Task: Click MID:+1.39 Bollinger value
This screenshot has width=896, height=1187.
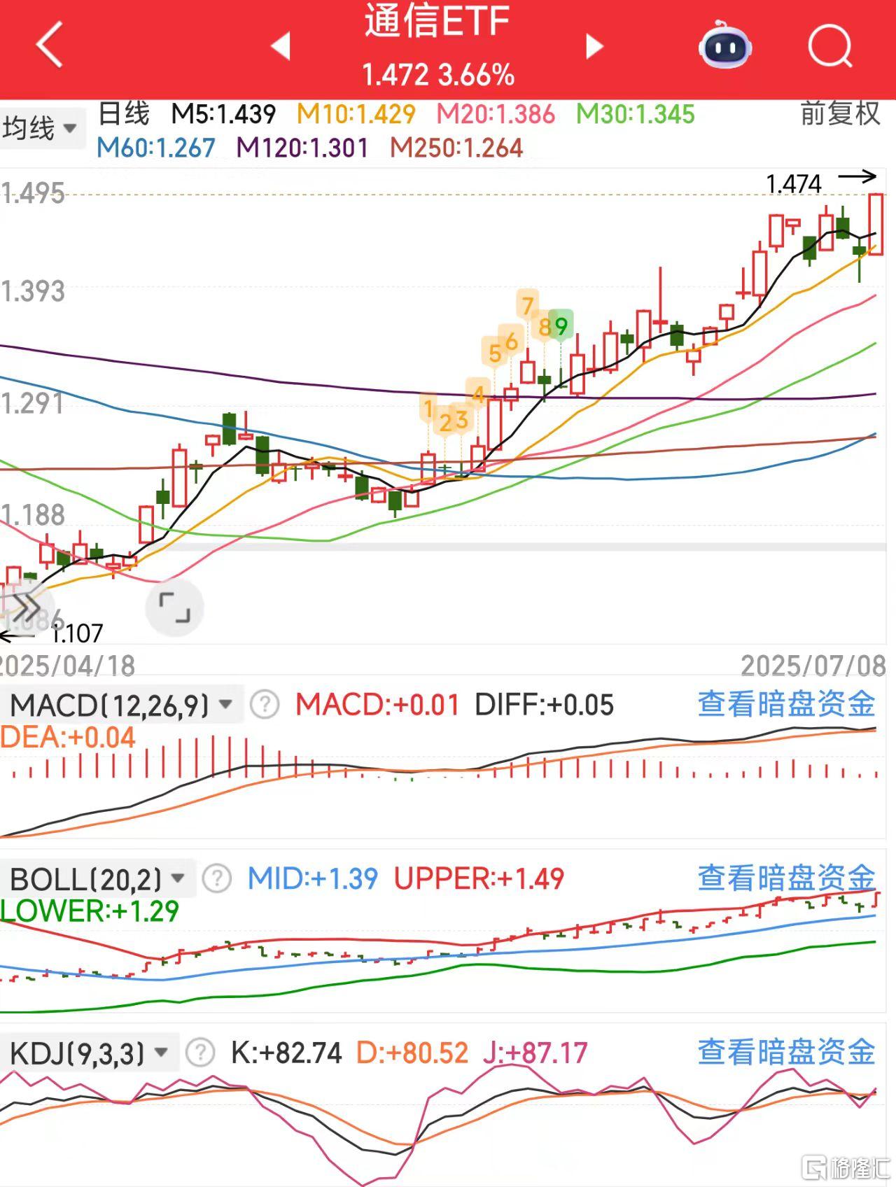Action: 313,878
